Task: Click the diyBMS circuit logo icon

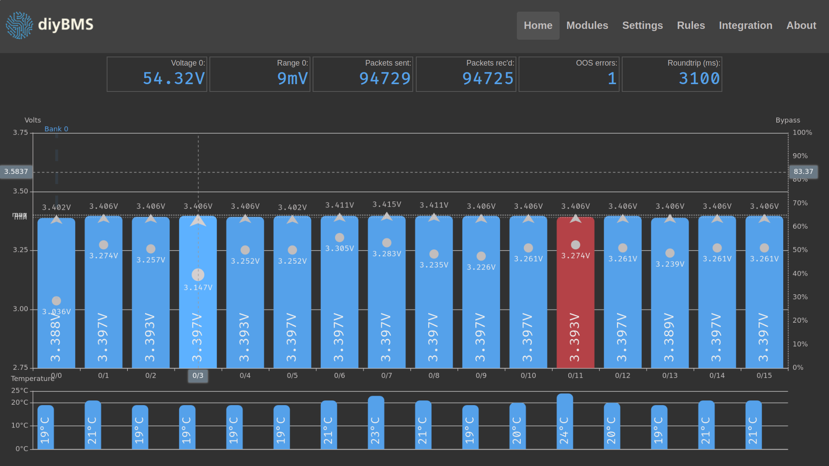Action: pyautogui.click(x=19, y=25)
